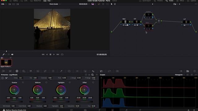Viewport: 198px width, 111px height.
Task: Pick the viewer qualifier picker tool
Action: (3, 55)
